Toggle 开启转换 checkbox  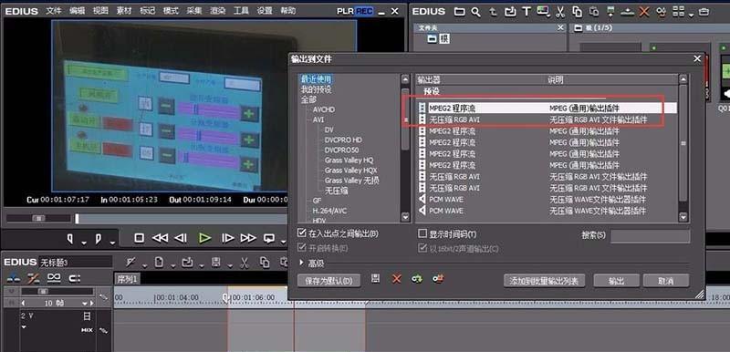click(x=301, y=248)
